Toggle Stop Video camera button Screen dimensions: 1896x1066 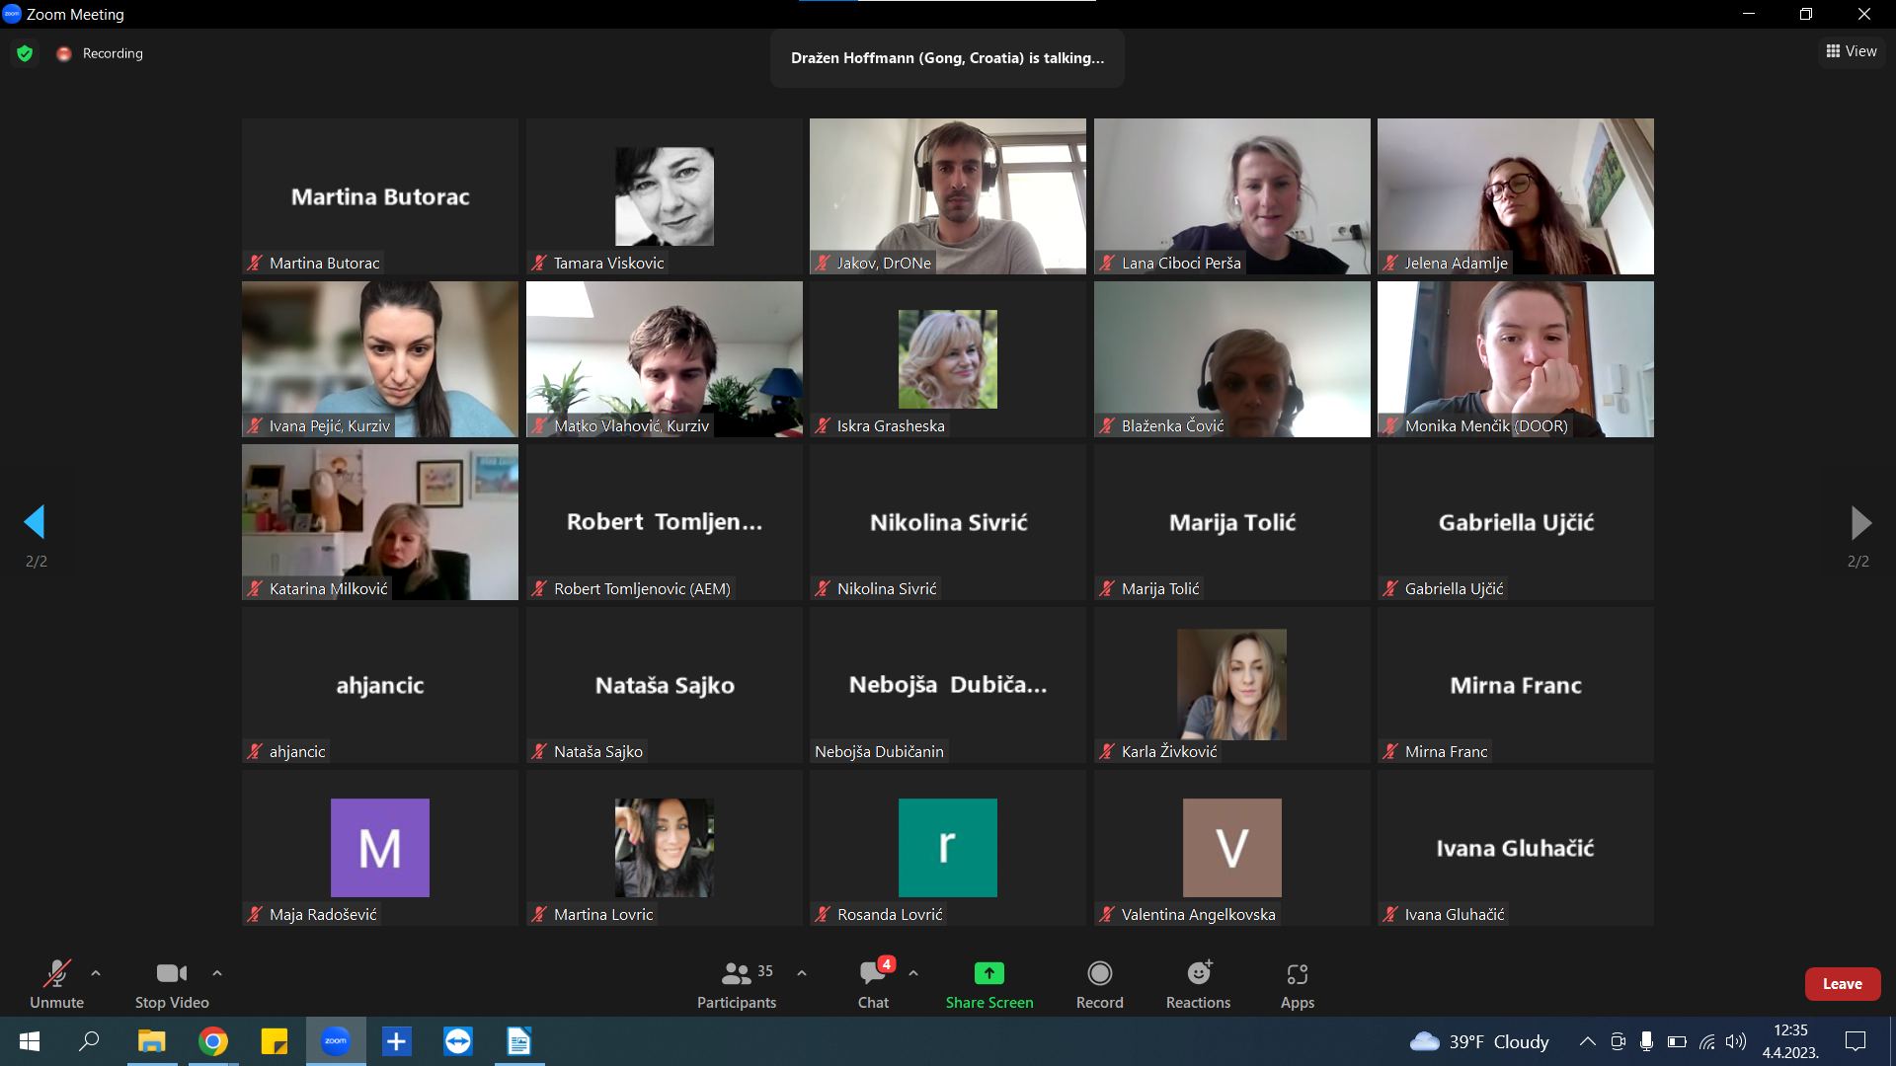(x=172, y=985)
